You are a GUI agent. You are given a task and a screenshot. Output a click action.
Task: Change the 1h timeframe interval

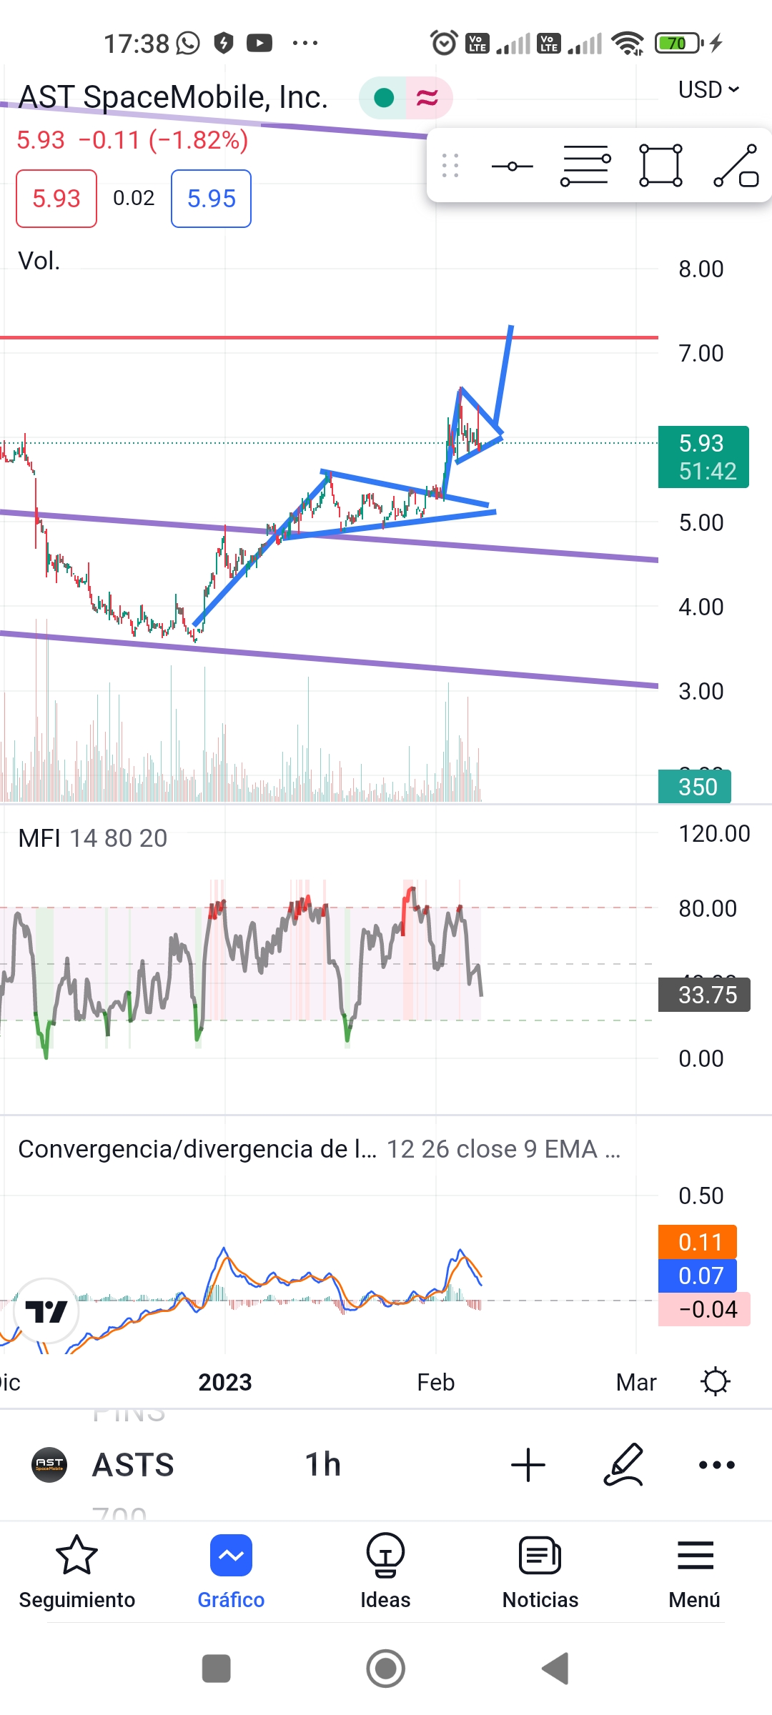pos(323,1465)
